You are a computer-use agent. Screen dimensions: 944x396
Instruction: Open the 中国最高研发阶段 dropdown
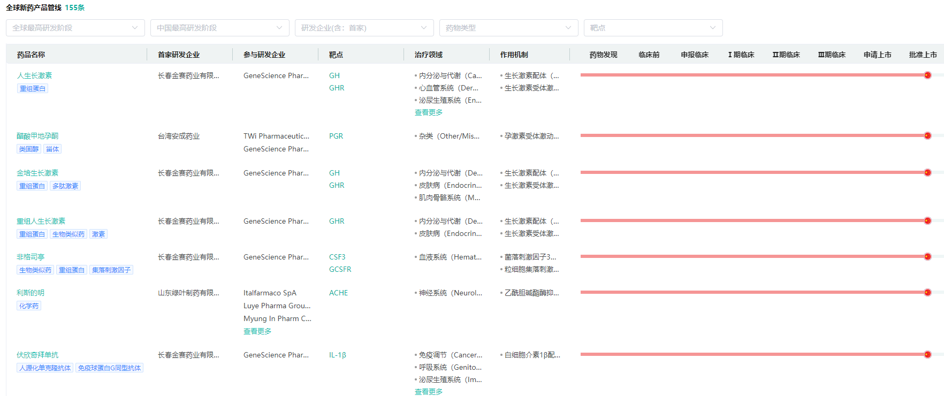(x=219, y=28)
